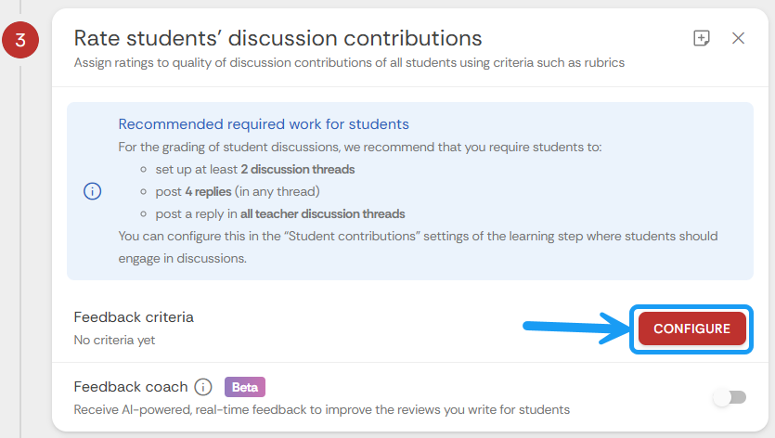Select the "Recommended required work for students" heading

[264, 124]
